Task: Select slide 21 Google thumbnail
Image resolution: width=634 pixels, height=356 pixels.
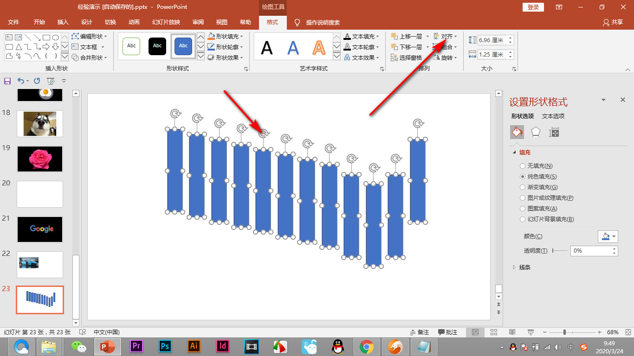Action: (40, 229)
